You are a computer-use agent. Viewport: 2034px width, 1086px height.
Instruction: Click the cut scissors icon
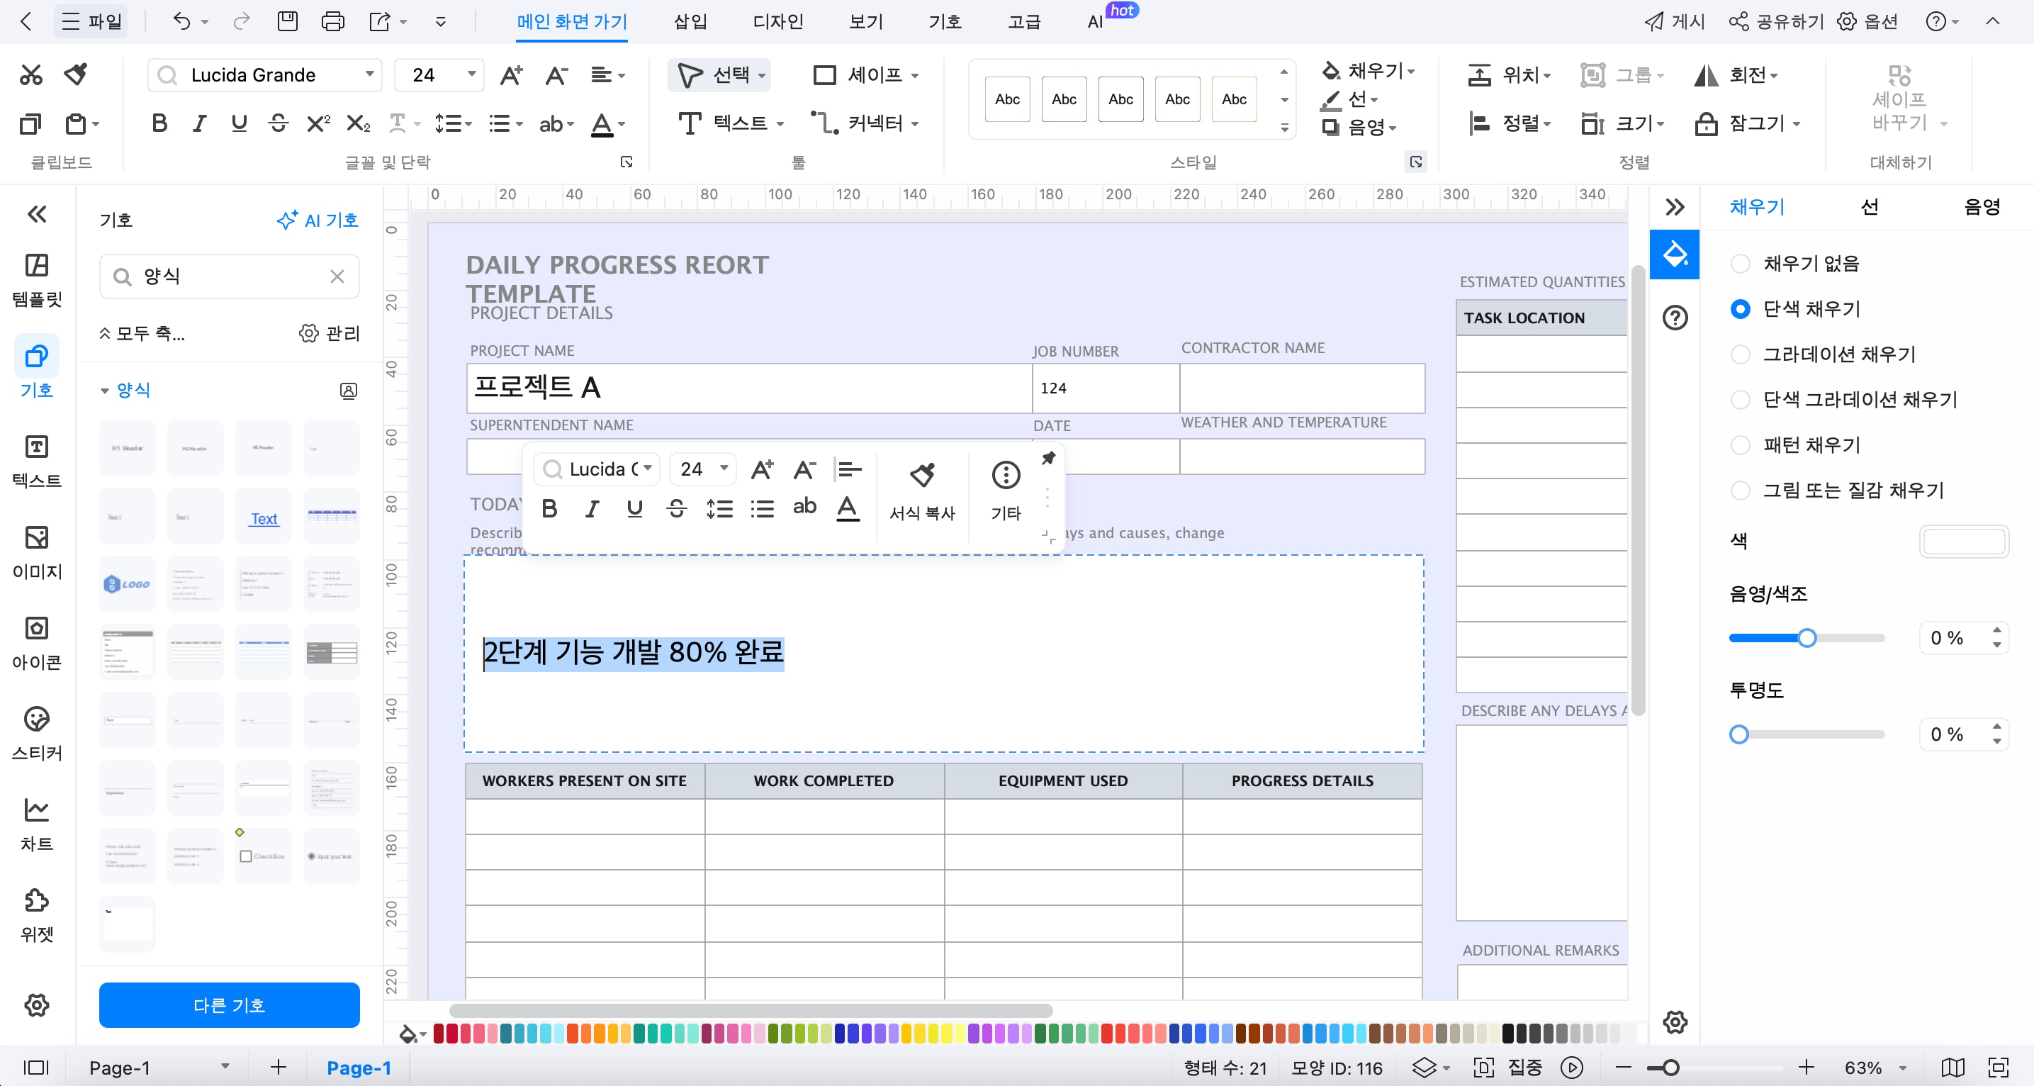pyautogui.click(x=30, y=74)
